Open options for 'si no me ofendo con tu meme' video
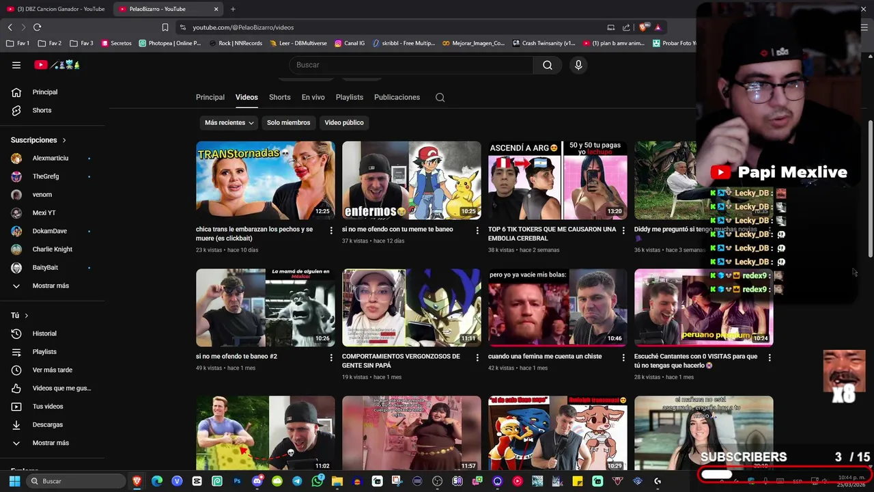The width and height of the screenshot is (874, 492). (x=477, y=230)
